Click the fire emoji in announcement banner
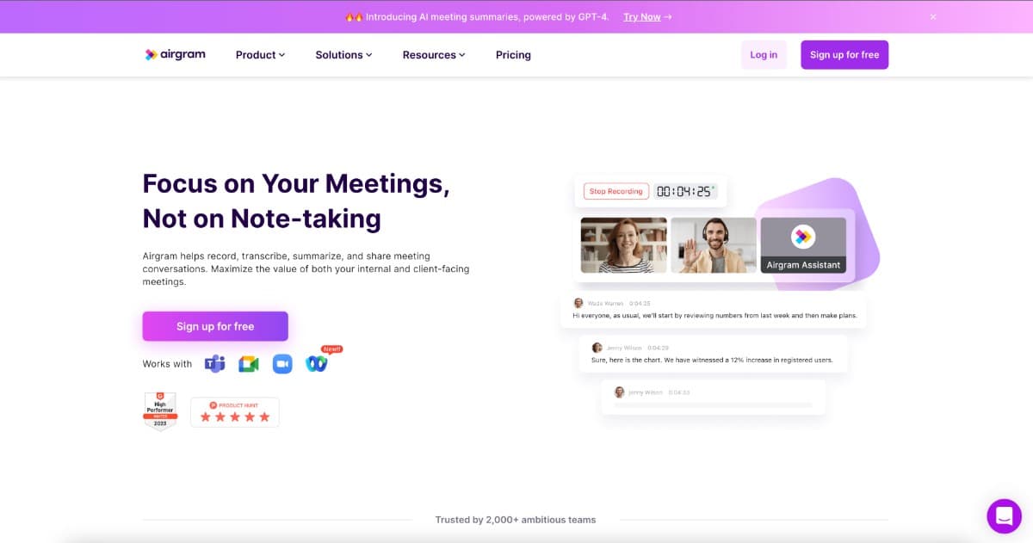 click(354, 16)
